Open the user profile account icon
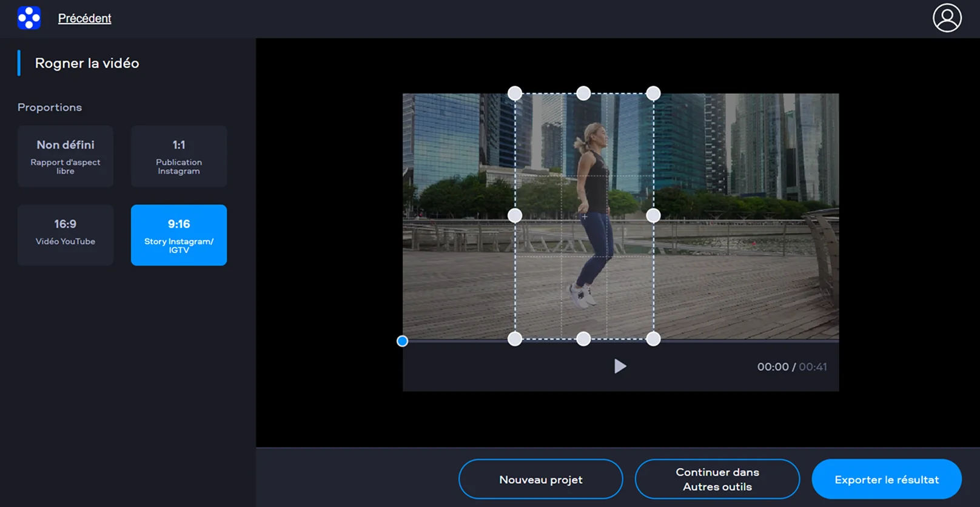 947,18
